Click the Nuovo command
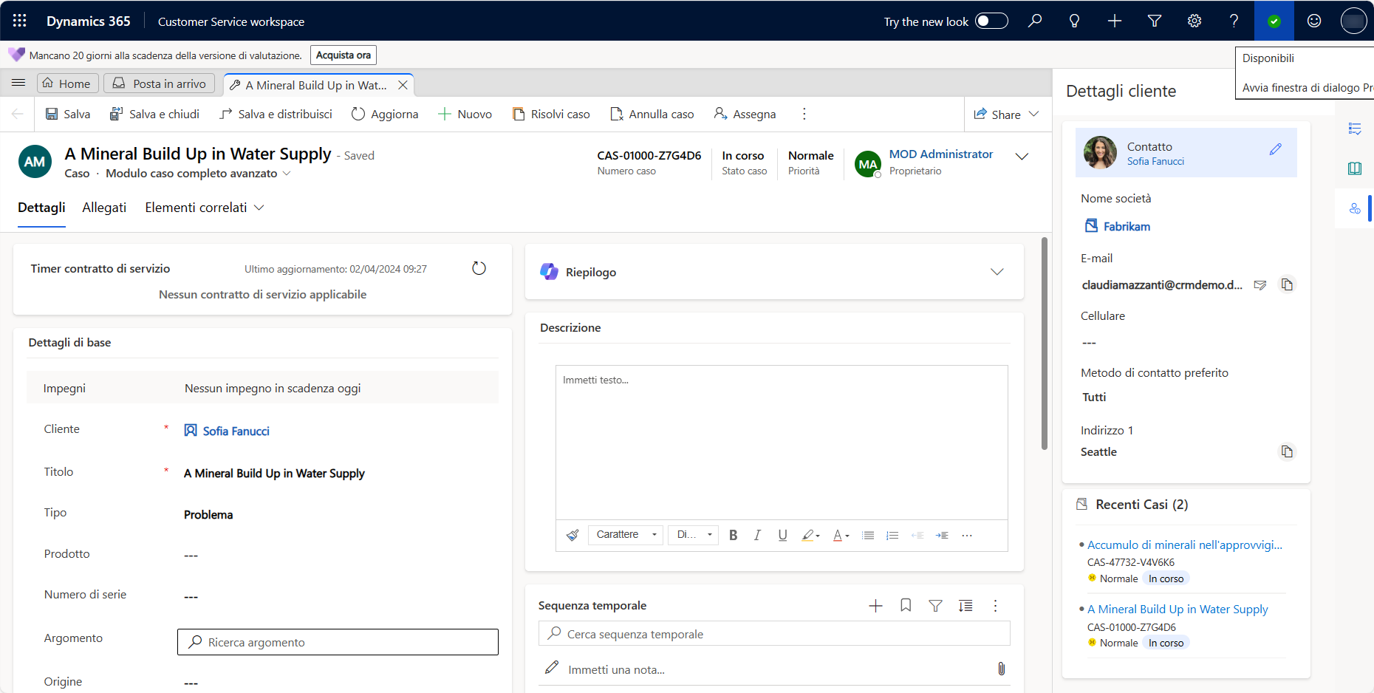Image resolution: width=1374 pixels, height=693 pixels. (x=465, y=114)
